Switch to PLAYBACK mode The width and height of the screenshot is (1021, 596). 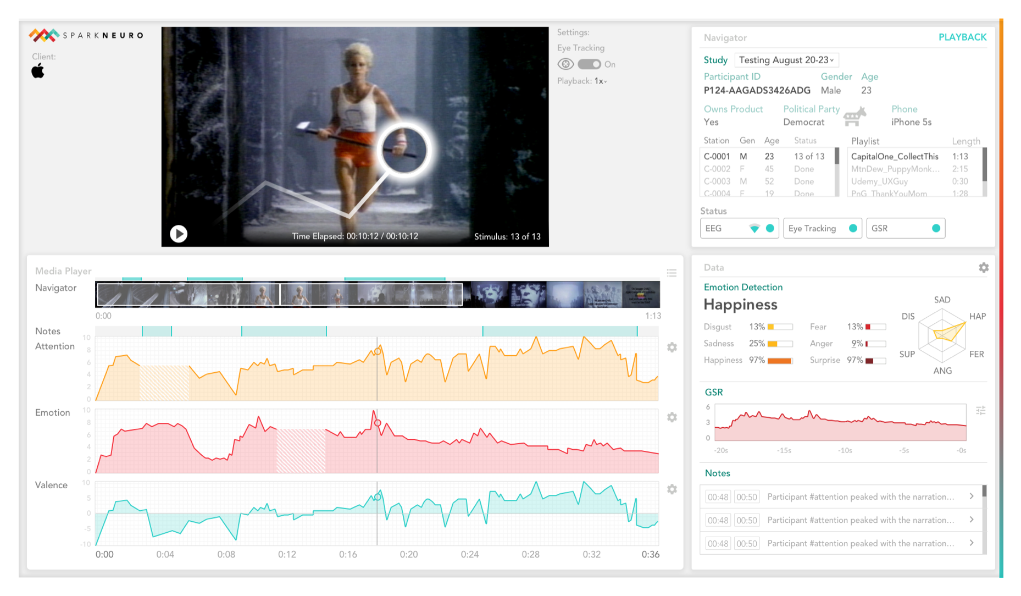tap(962, 37)
